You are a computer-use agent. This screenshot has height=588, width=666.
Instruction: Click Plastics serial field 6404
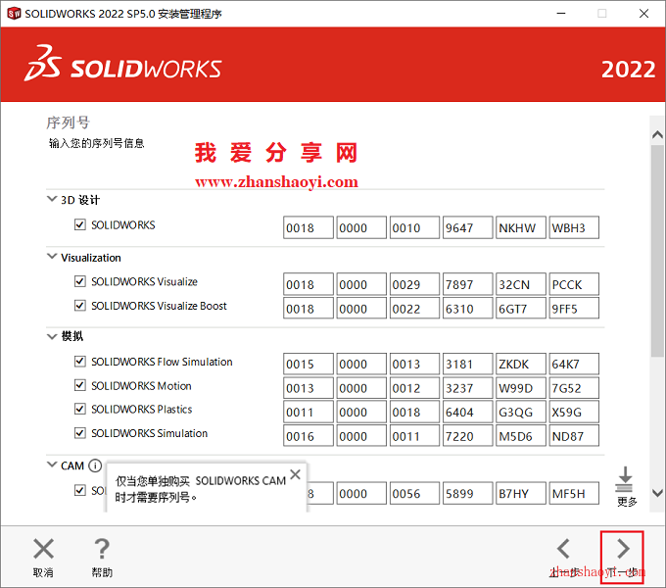(467, 412)
